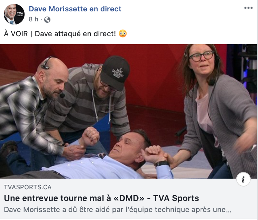Open Dave Morissette en direct profile picture
This screenshot has width=258, height=220.
point(14,14)
